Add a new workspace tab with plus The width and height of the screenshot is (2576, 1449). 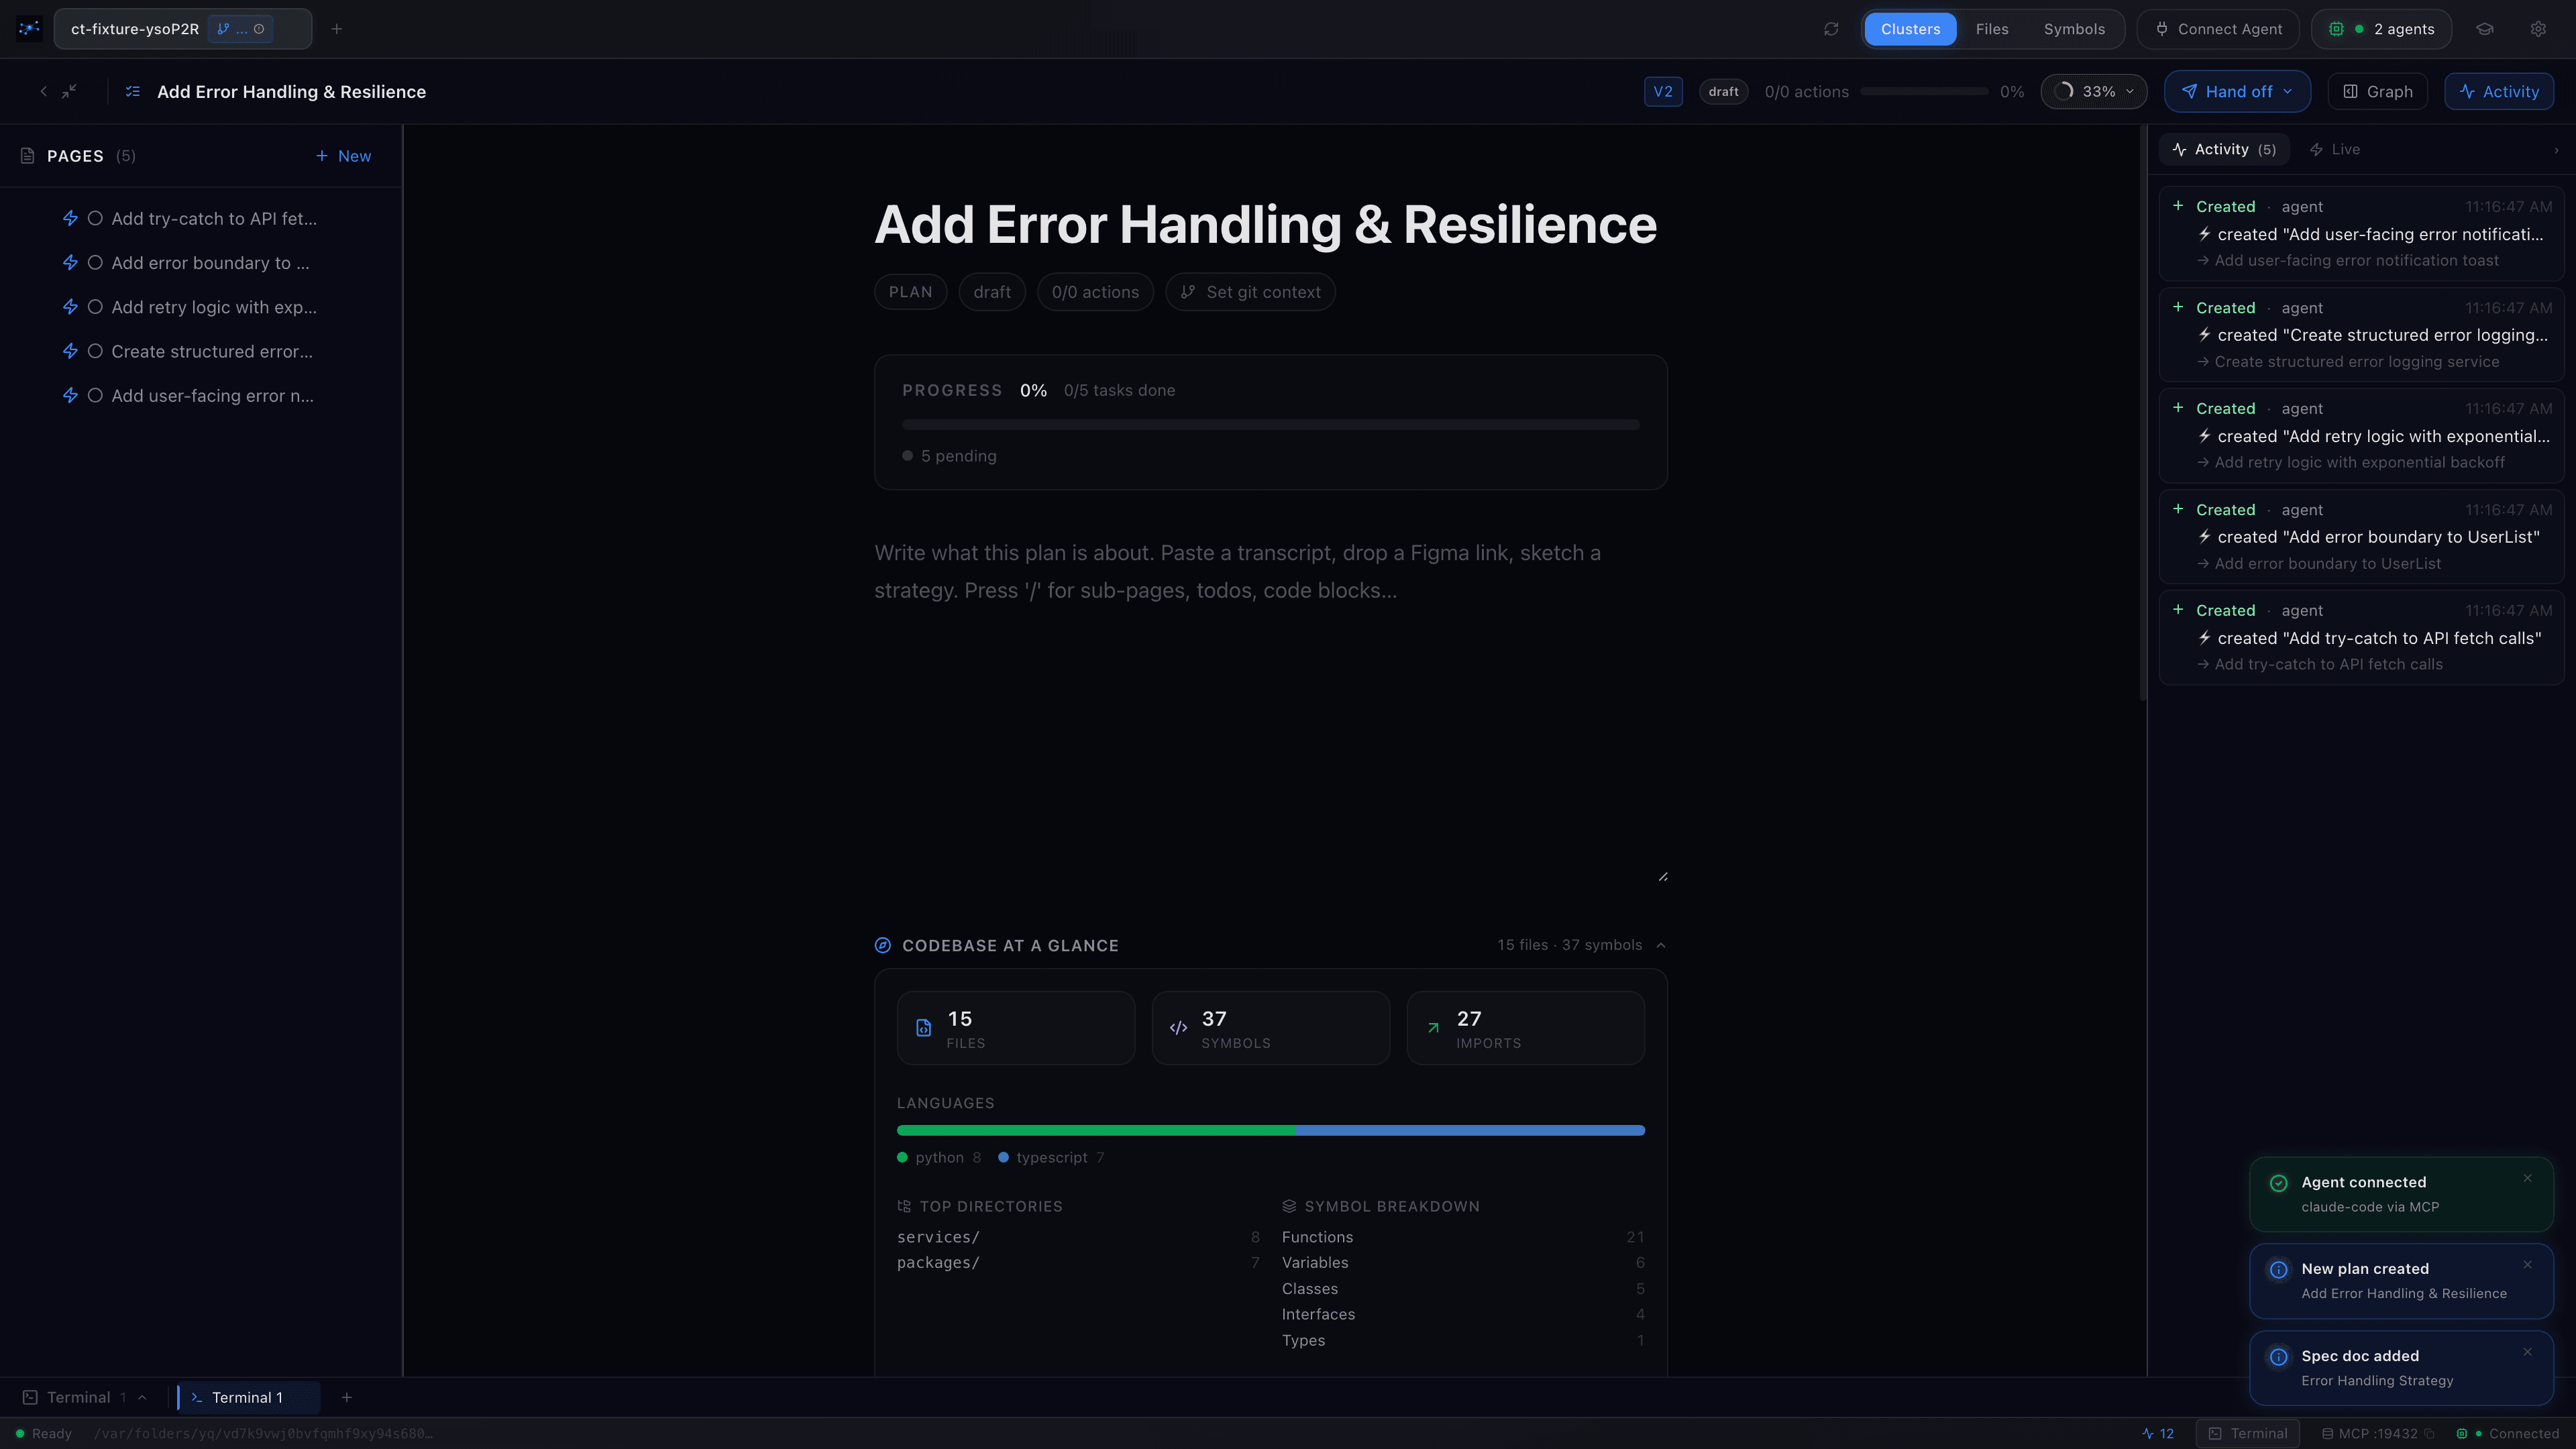(337, 29)
